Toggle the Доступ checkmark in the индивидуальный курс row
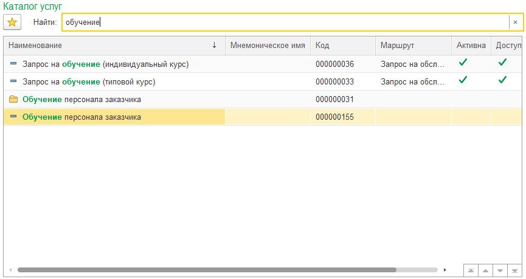526x279 pixels. (x=502, y=62)
